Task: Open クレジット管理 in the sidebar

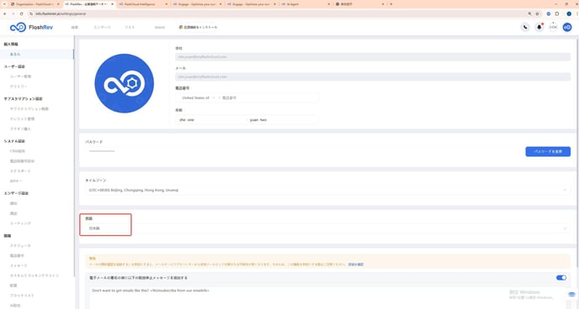Action: [x=22, y=119]
